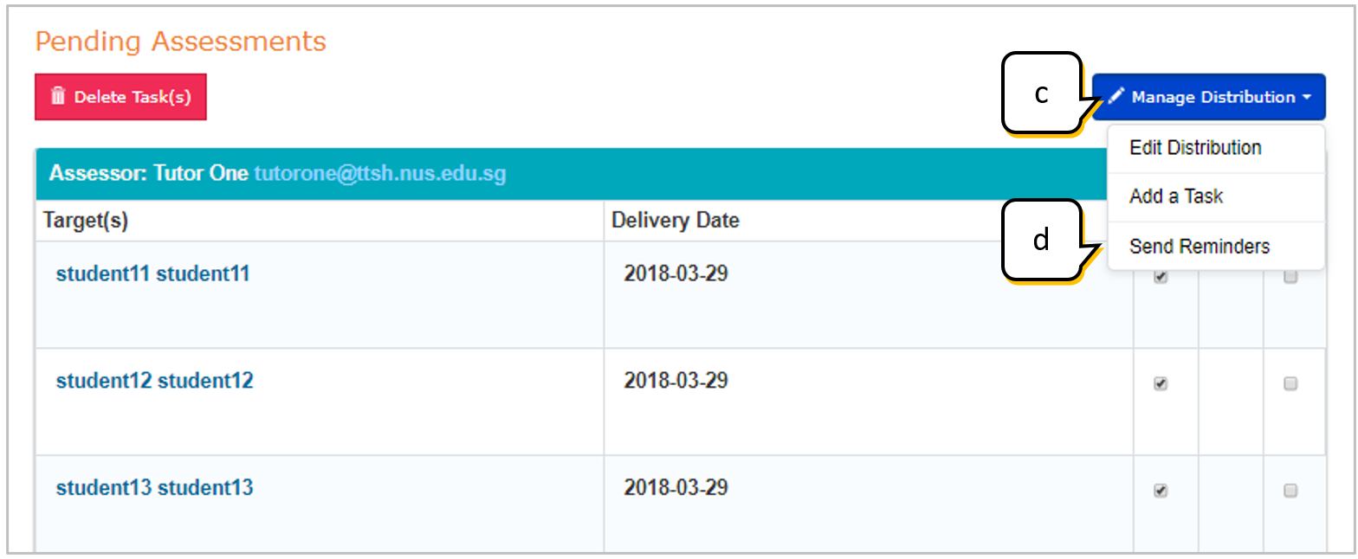Click the trash icon on Delete Task(s)
The height and width of the screenshot is (559, 1358).
58,96
